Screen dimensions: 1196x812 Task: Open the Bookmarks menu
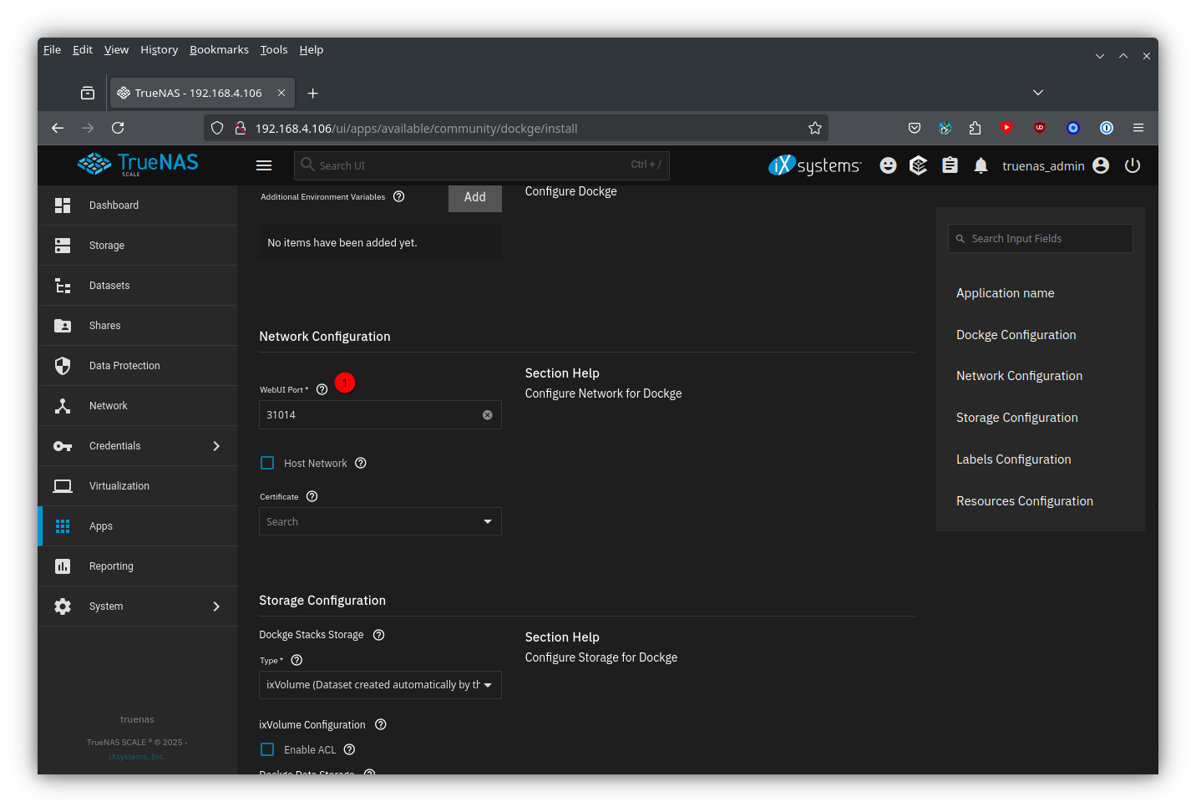(219, 49)
